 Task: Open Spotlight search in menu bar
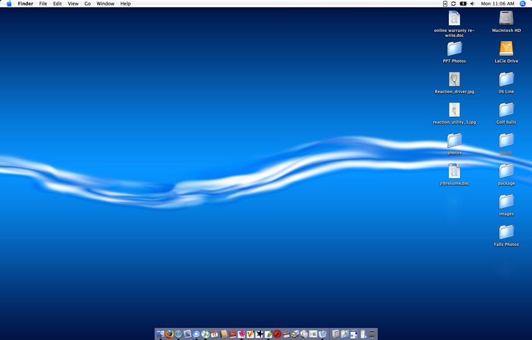523,4
